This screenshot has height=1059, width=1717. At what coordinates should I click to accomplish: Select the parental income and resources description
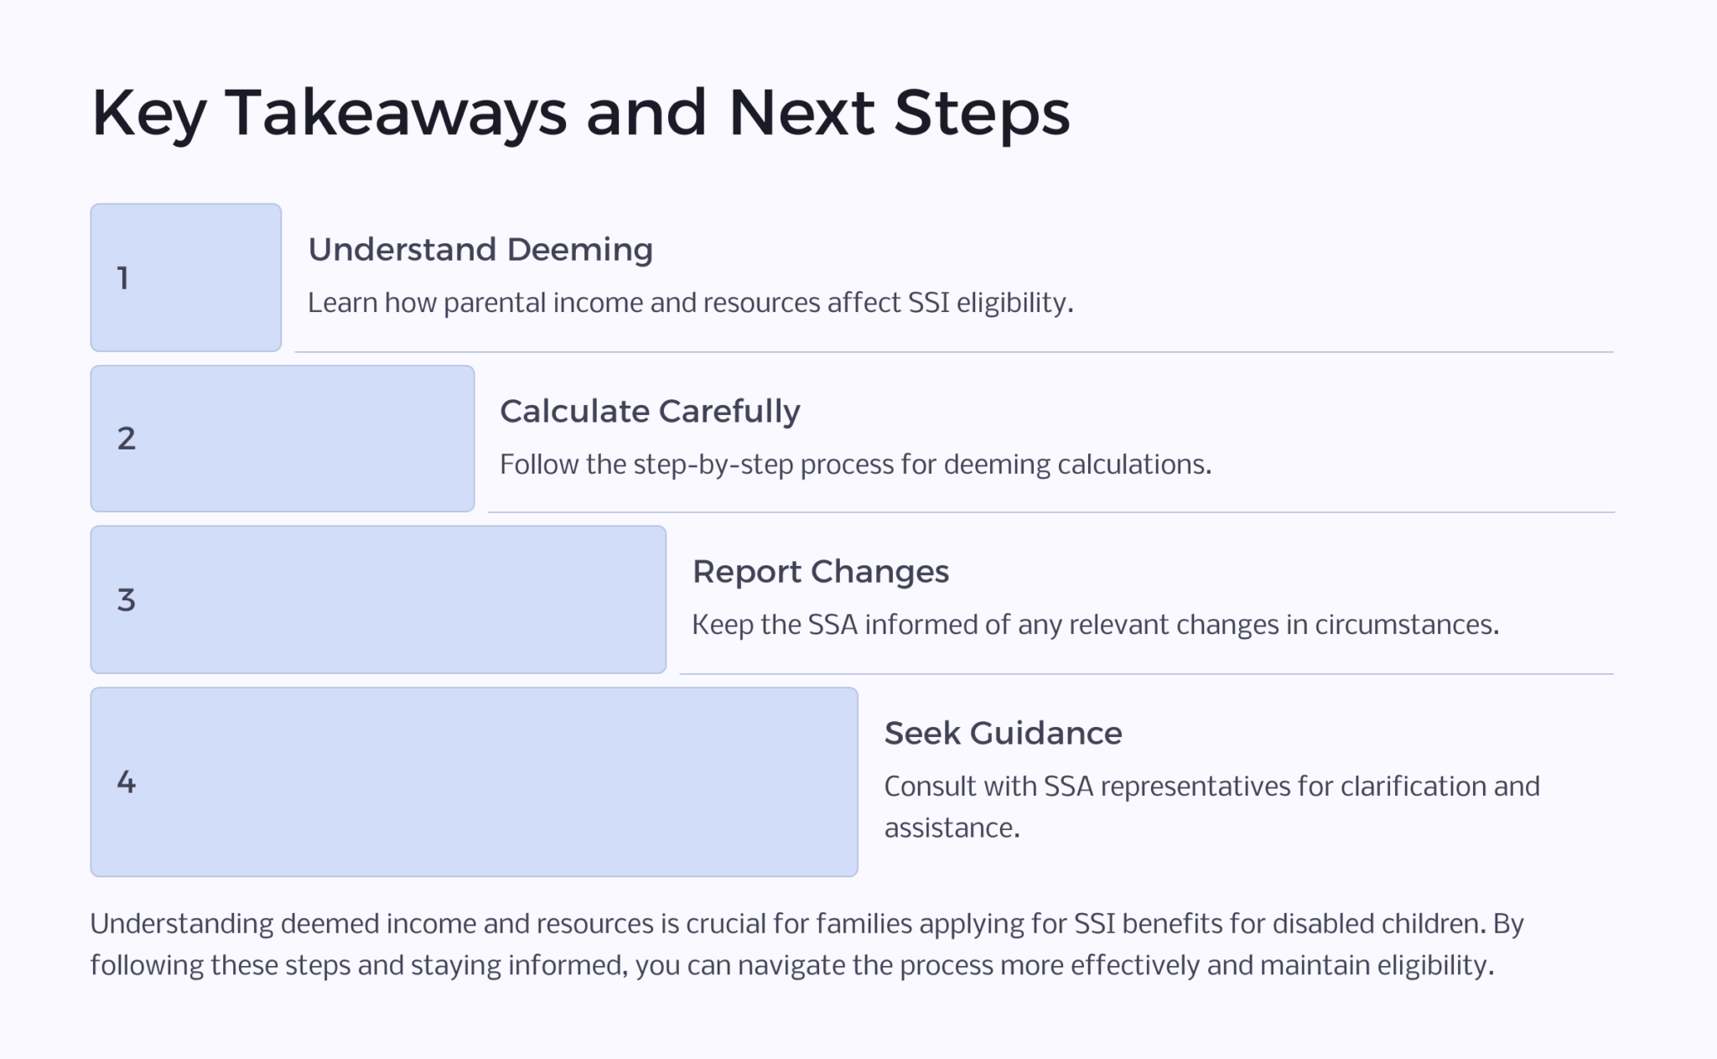(x=690, y=303)
